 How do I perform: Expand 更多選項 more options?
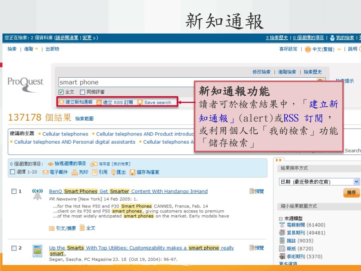(288, 263)
